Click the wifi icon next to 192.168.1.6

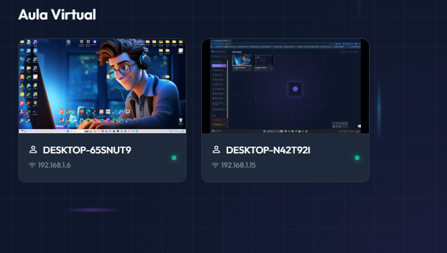tap(32, 165)
